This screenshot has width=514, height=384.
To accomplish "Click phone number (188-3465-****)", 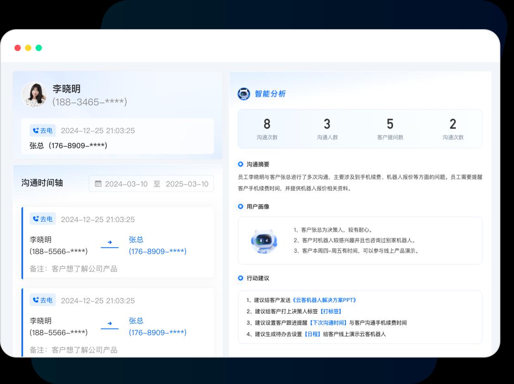I will point(89,102).
